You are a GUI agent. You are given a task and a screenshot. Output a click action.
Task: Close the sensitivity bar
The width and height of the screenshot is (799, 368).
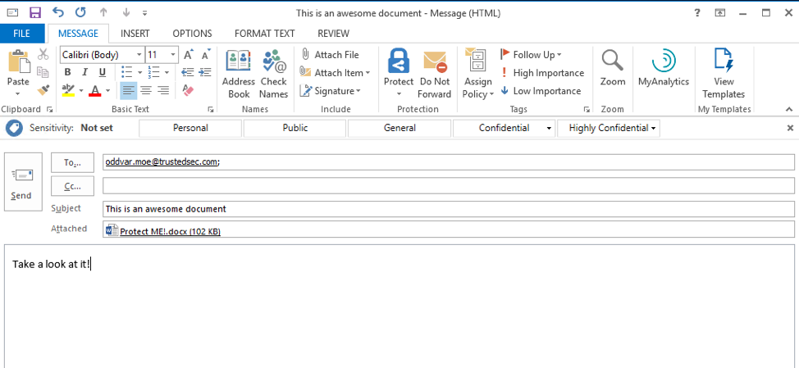[790, 128]
